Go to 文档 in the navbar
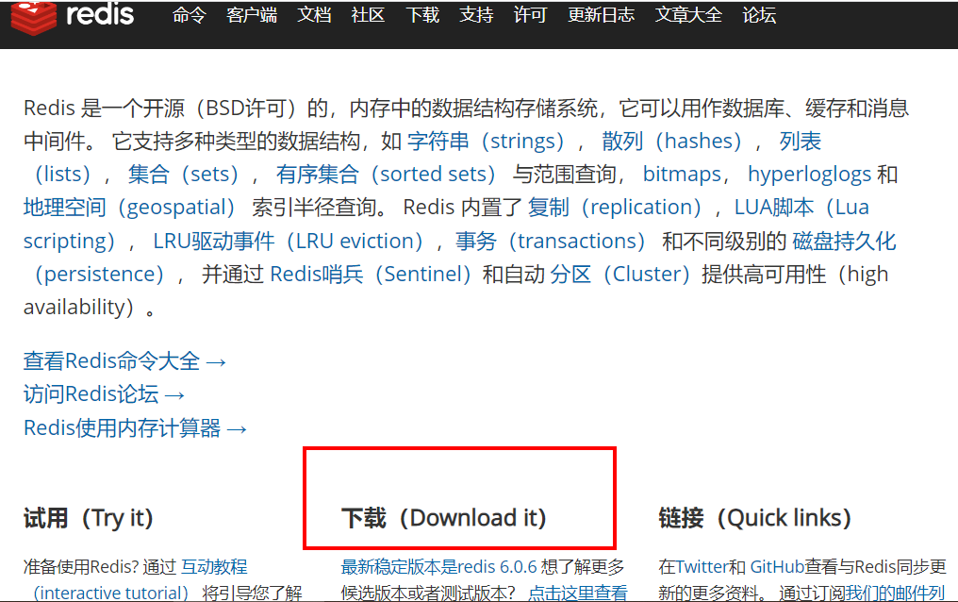This screenshot has width=958, height=602. 314,15
